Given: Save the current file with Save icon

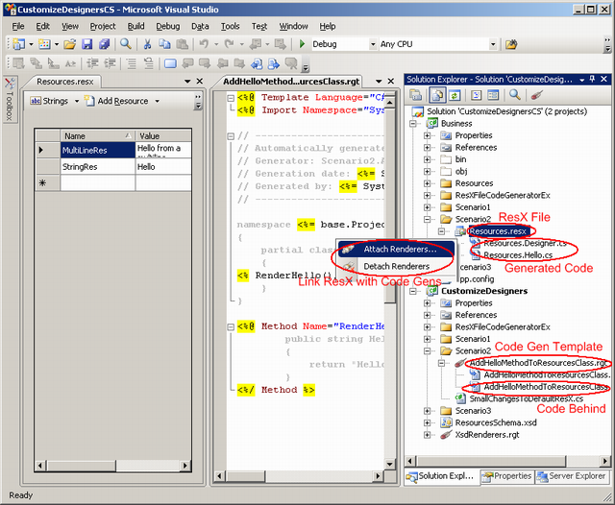Looking at the screenshot, I should click(86, 44).
